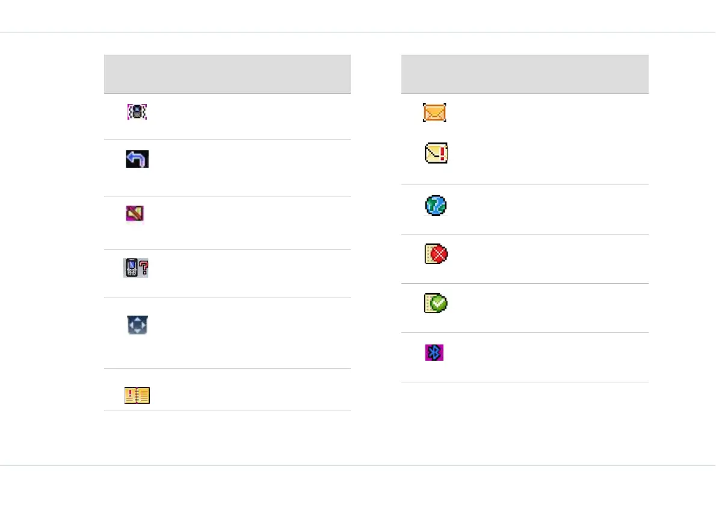Screen dimensions: 716x505
Task: Click the orange envelope message icon
Action: click(434, 112)
